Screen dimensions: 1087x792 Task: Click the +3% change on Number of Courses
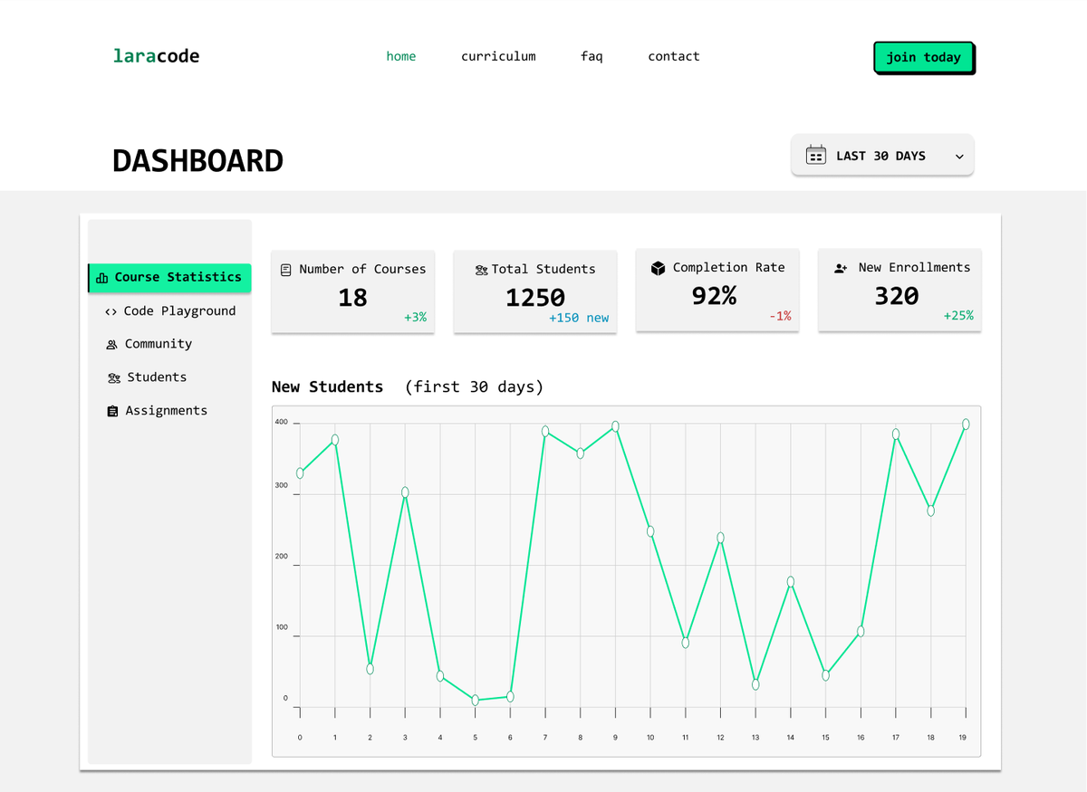click(415, 318)
